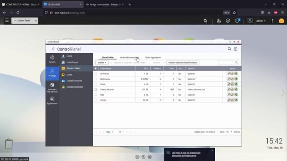Screen dimensions: 287x161
Task: Close the App Center update notification
Action: click(212, 150)
